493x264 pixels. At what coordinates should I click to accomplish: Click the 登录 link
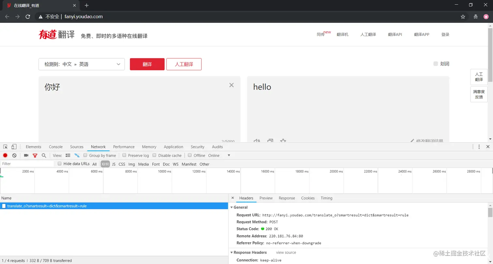tap(445, 34)
